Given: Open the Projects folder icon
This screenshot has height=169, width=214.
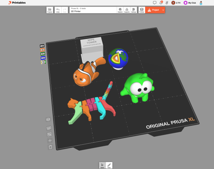Looking at the screenshot, I should 50,10.
